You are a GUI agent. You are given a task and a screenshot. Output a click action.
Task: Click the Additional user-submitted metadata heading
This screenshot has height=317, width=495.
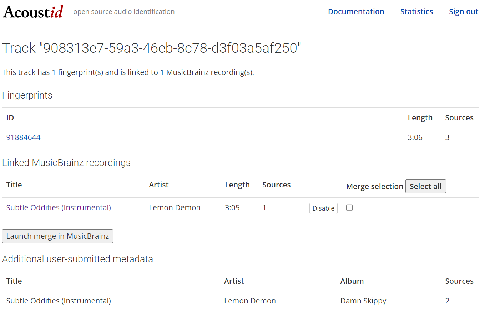click(x=77, y=259)
